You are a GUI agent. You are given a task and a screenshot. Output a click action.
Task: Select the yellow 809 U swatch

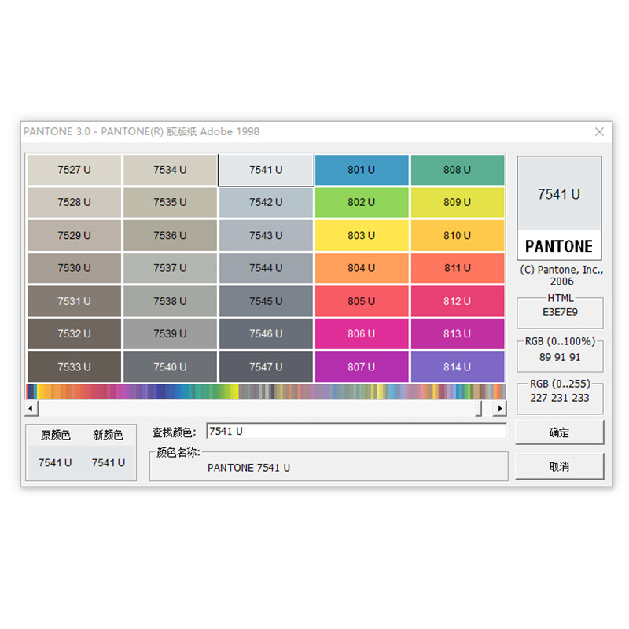458,203
